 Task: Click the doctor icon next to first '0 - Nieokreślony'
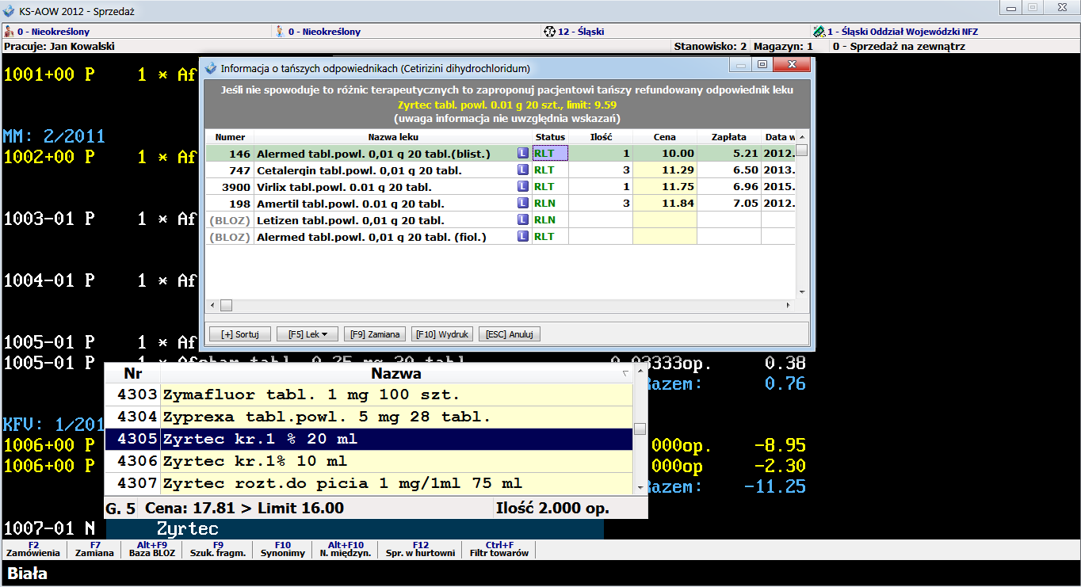(x=9, y=32)
